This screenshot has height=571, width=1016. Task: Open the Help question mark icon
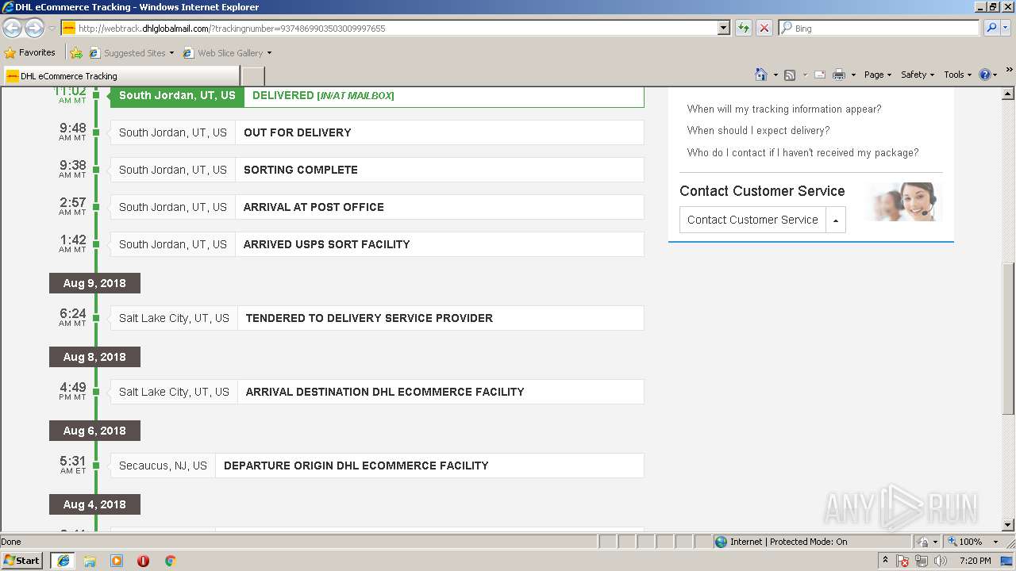coord(985,75)
